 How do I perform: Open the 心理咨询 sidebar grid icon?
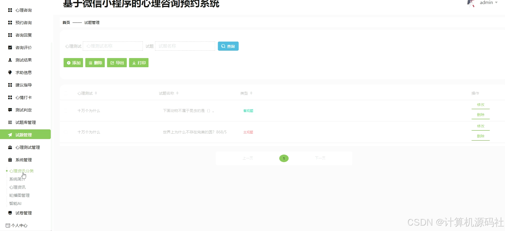coord(10,10)
